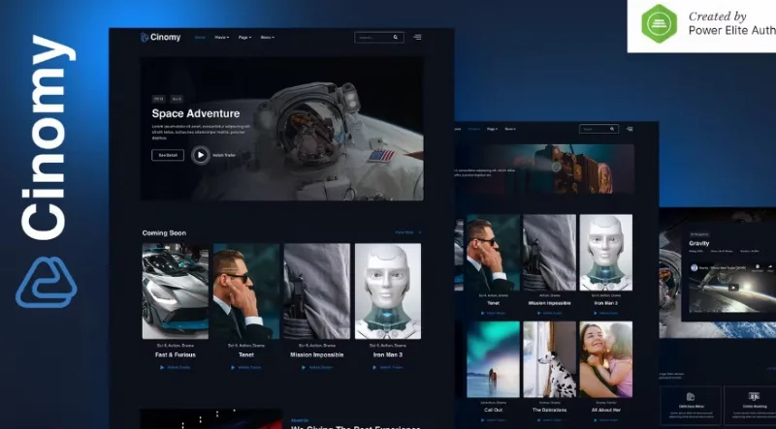Play the Gravity trailer YouTube video
This screenshot has width=776, height=429.
click(733, 288)
